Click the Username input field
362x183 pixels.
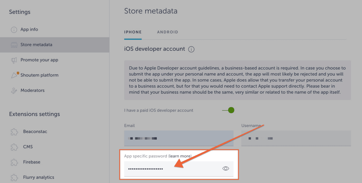click(296, 138)
